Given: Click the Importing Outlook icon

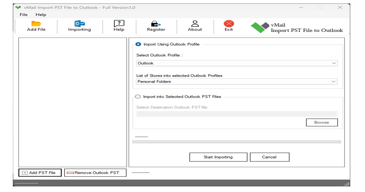Looking at the screenshot, I should [x=79, y=23].
